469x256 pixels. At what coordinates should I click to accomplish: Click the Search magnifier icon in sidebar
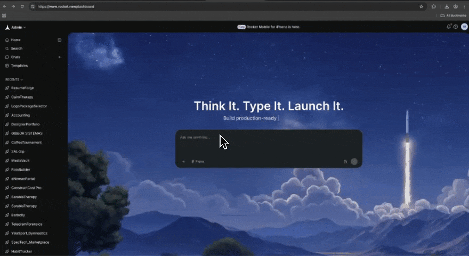click(7, 49)
